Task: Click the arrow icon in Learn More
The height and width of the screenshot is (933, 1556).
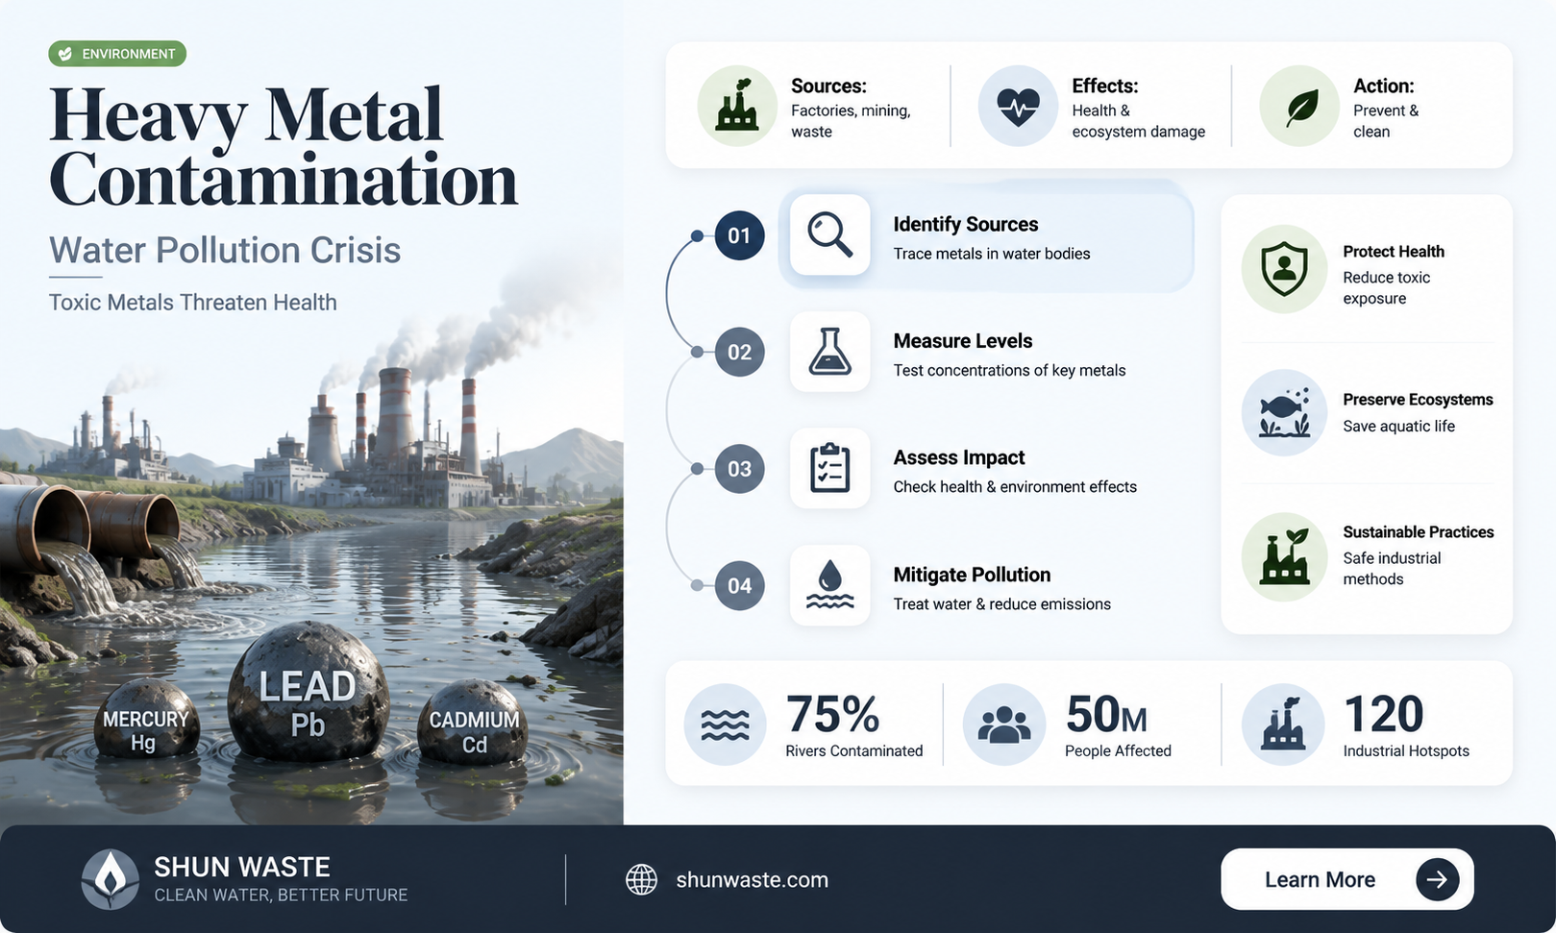Action: [1437, 879]
